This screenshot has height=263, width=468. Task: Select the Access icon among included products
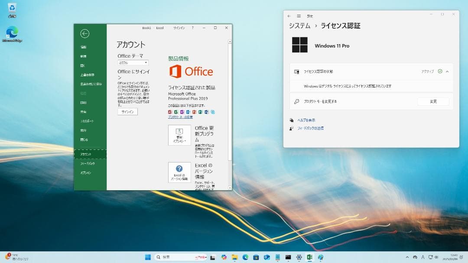[170, 112]
